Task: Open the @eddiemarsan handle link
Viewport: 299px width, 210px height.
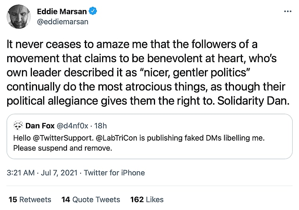Action: tap(63, 22)
